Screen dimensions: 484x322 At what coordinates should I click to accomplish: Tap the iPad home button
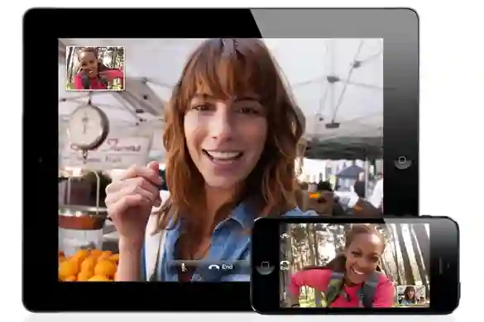click(x=402, y=160)
